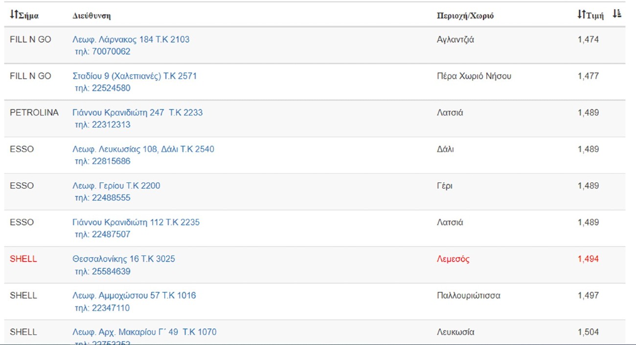The image size is (636, 345).
Task: Click the Θεσσαλονίκης 16 T.K 3025 link
Action: 124,259
